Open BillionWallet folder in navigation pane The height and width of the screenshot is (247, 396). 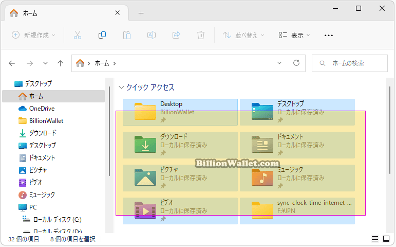click(41, 121)
